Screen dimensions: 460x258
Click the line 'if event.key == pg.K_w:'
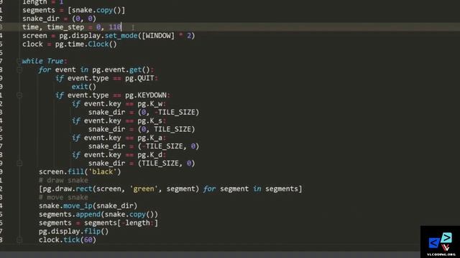tap(119, 103)
